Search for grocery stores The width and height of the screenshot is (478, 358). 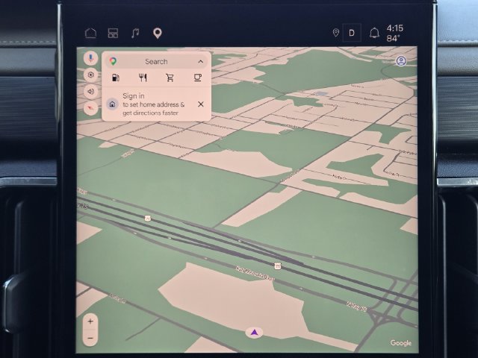[170, 78]
